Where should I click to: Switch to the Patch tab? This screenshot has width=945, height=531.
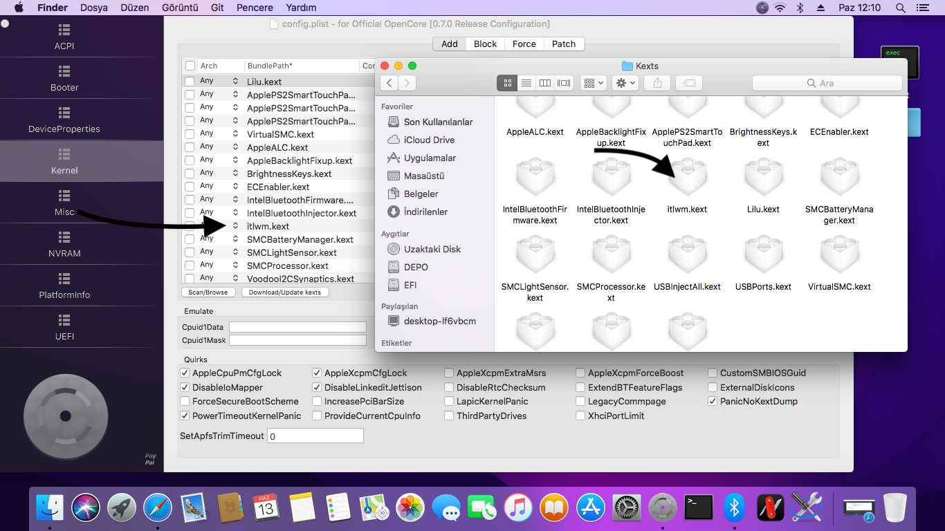click(563, 44)
